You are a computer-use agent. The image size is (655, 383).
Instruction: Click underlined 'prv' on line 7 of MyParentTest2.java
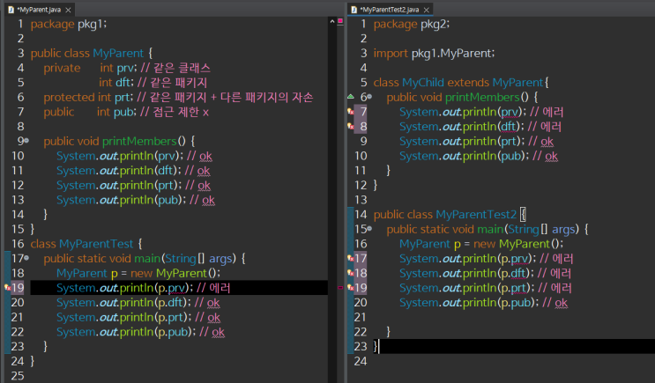[510, 112]
